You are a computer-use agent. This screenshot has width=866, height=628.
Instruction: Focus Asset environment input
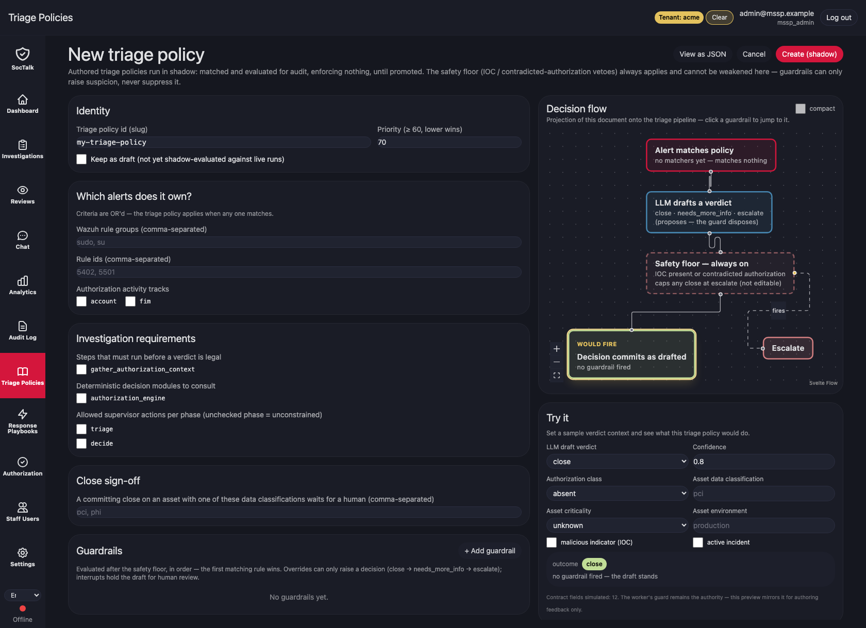(763, 525)
